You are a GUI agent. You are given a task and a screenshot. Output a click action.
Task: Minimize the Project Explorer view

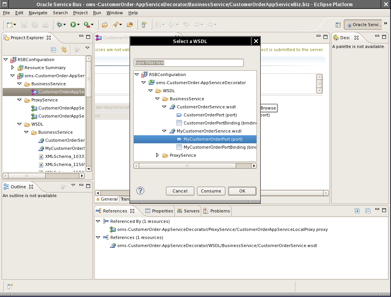[81, 36]
